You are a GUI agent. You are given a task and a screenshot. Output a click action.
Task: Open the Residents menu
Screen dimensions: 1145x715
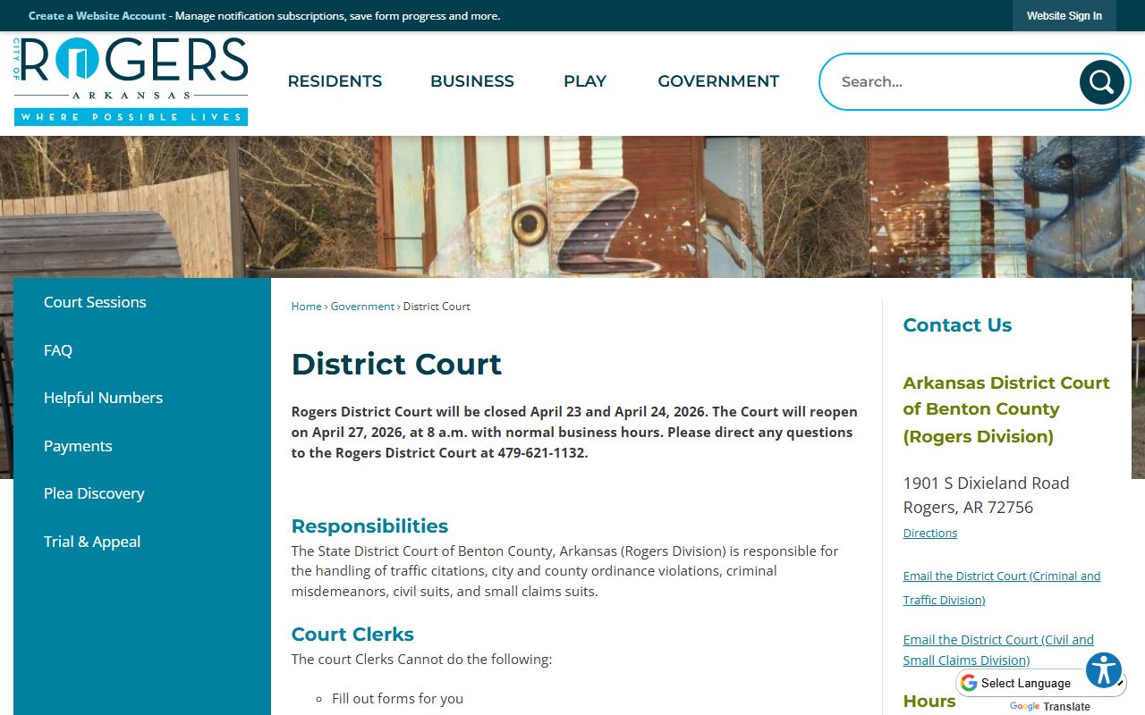coord(335,81)
